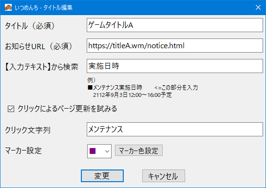Click the キャンセル button

[x=164, y=176]
